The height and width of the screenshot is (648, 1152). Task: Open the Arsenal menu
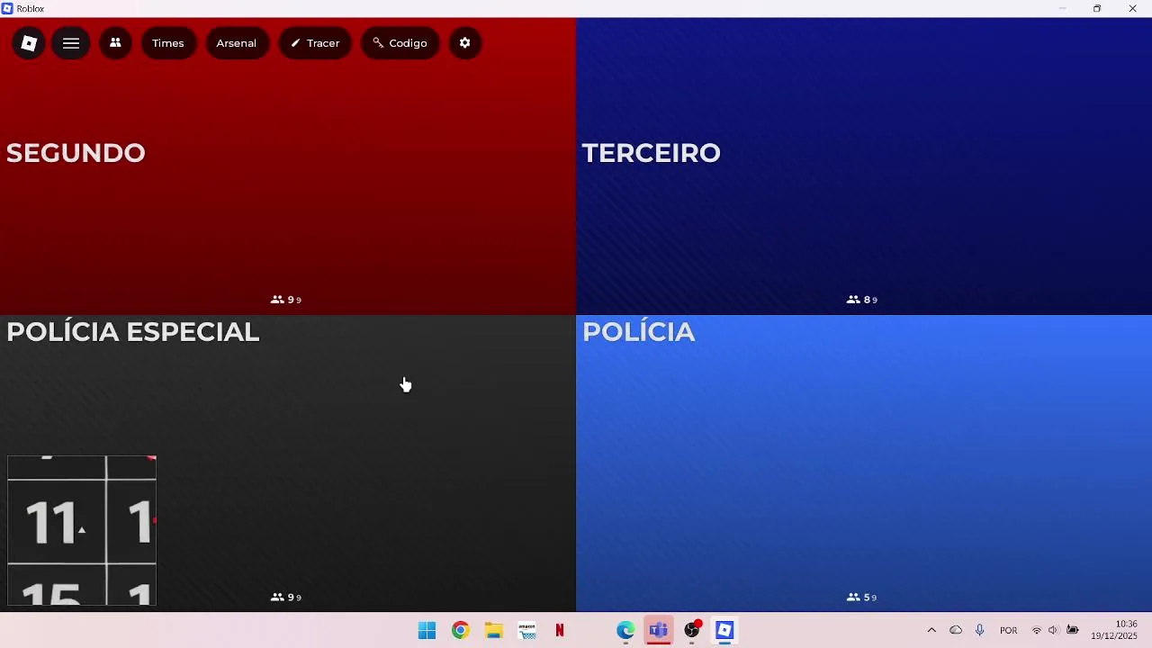coord(237,43)
